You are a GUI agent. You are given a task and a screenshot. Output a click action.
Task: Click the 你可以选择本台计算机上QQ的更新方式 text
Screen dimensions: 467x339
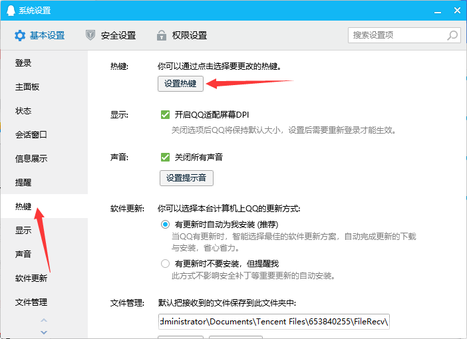point(229,209)
